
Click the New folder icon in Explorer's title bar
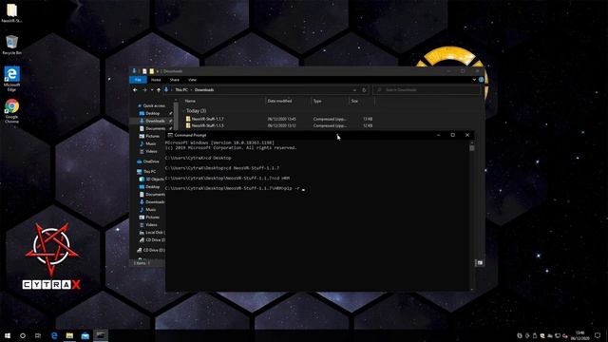point(152,71)
